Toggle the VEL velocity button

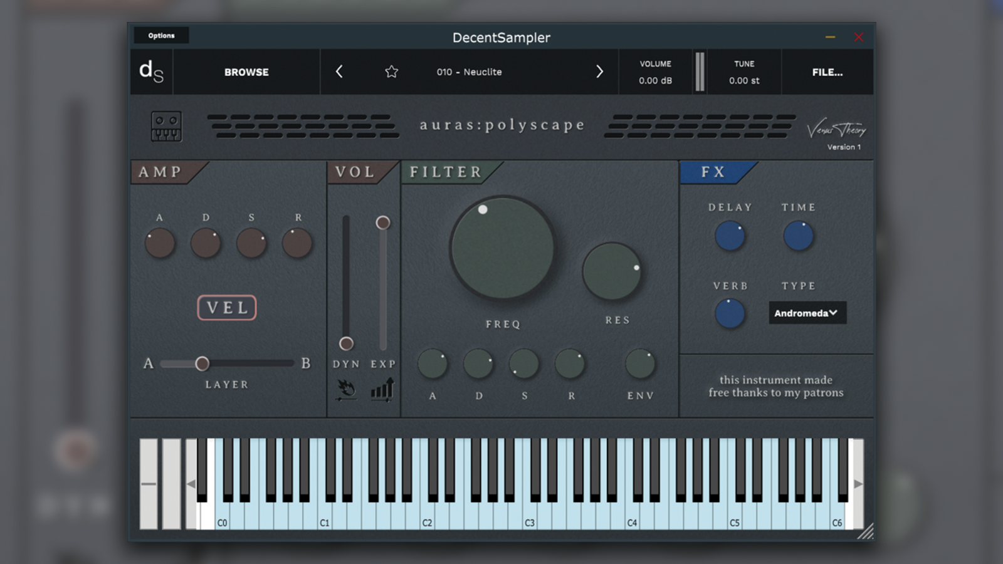[x=227, y=308]
